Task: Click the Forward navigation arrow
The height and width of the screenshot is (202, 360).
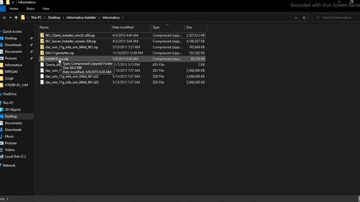Action: pos(4,17)
